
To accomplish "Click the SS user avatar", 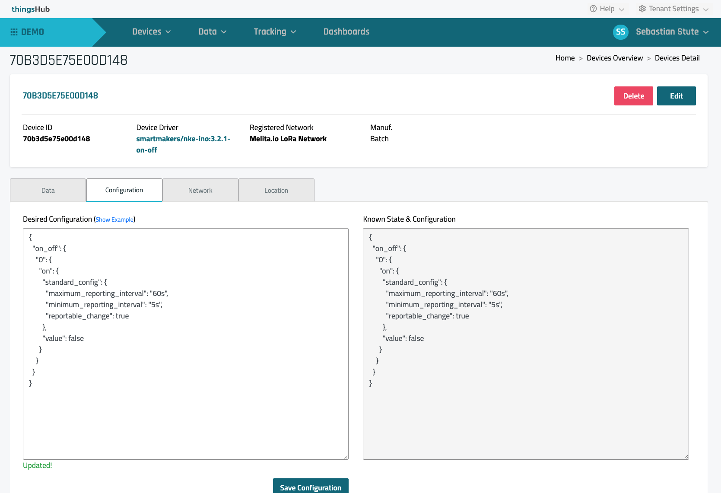I will click(620, 32).
